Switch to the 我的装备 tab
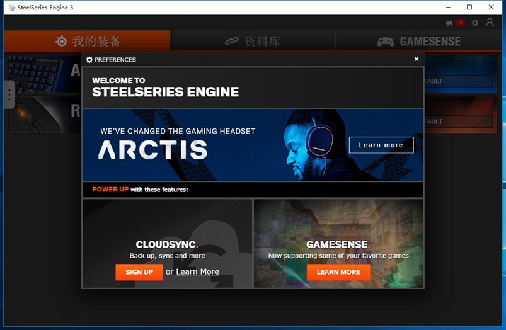 (88, 41)
